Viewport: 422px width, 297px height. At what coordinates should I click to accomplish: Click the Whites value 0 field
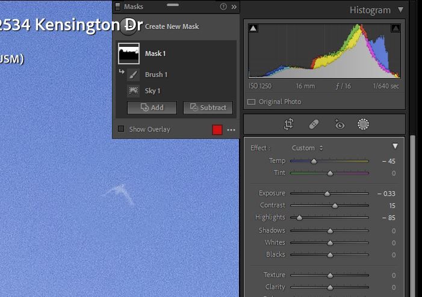(394, 243)
